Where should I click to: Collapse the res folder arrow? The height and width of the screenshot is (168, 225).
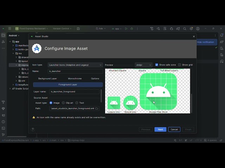pos(13,53)
